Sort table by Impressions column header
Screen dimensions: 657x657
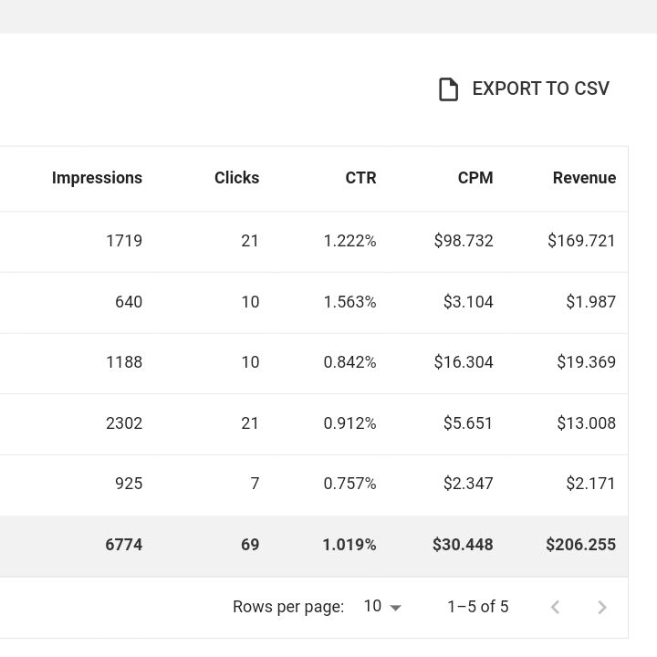(x=97, y=178)
